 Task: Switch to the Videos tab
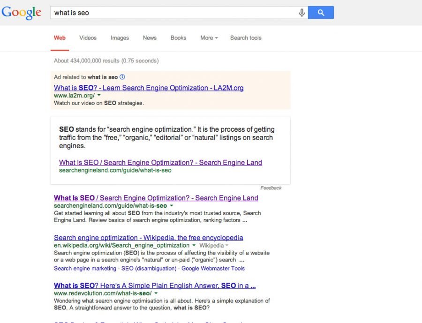(x=88, y=38)
